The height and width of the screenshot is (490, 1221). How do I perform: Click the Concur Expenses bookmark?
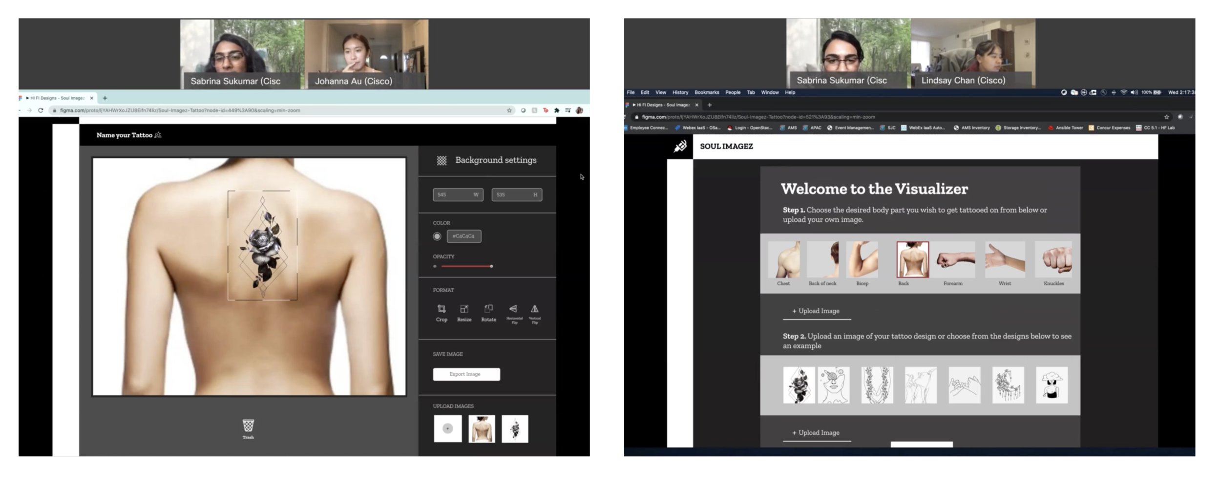coord(1109,128)
